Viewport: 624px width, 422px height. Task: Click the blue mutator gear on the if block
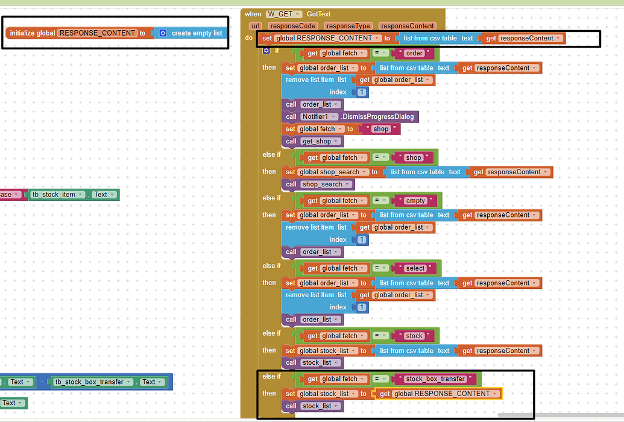(x=266, y=51)
